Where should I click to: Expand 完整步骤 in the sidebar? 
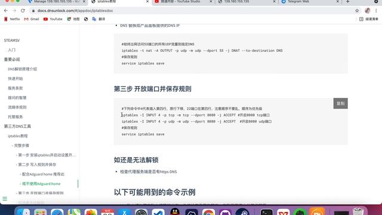pyautogui.click(x=21, y=146)
